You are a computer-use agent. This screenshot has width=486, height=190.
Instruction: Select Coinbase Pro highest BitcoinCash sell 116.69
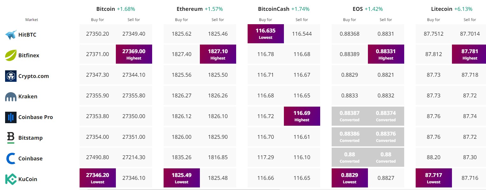[x=302, y=116]
